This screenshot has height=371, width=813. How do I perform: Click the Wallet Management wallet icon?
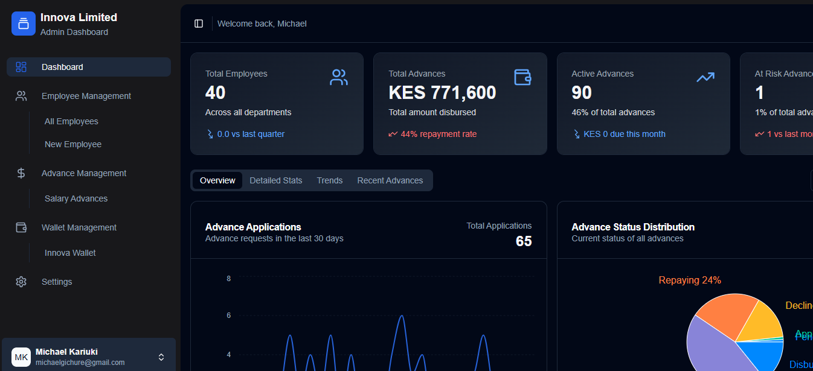coord(21,227)
